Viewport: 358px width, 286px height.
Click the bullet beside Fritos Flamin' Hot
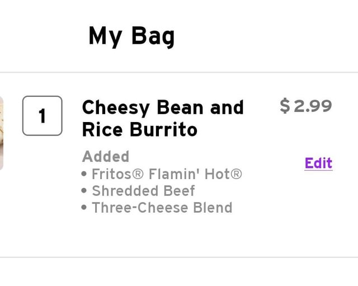click(84, 174)
